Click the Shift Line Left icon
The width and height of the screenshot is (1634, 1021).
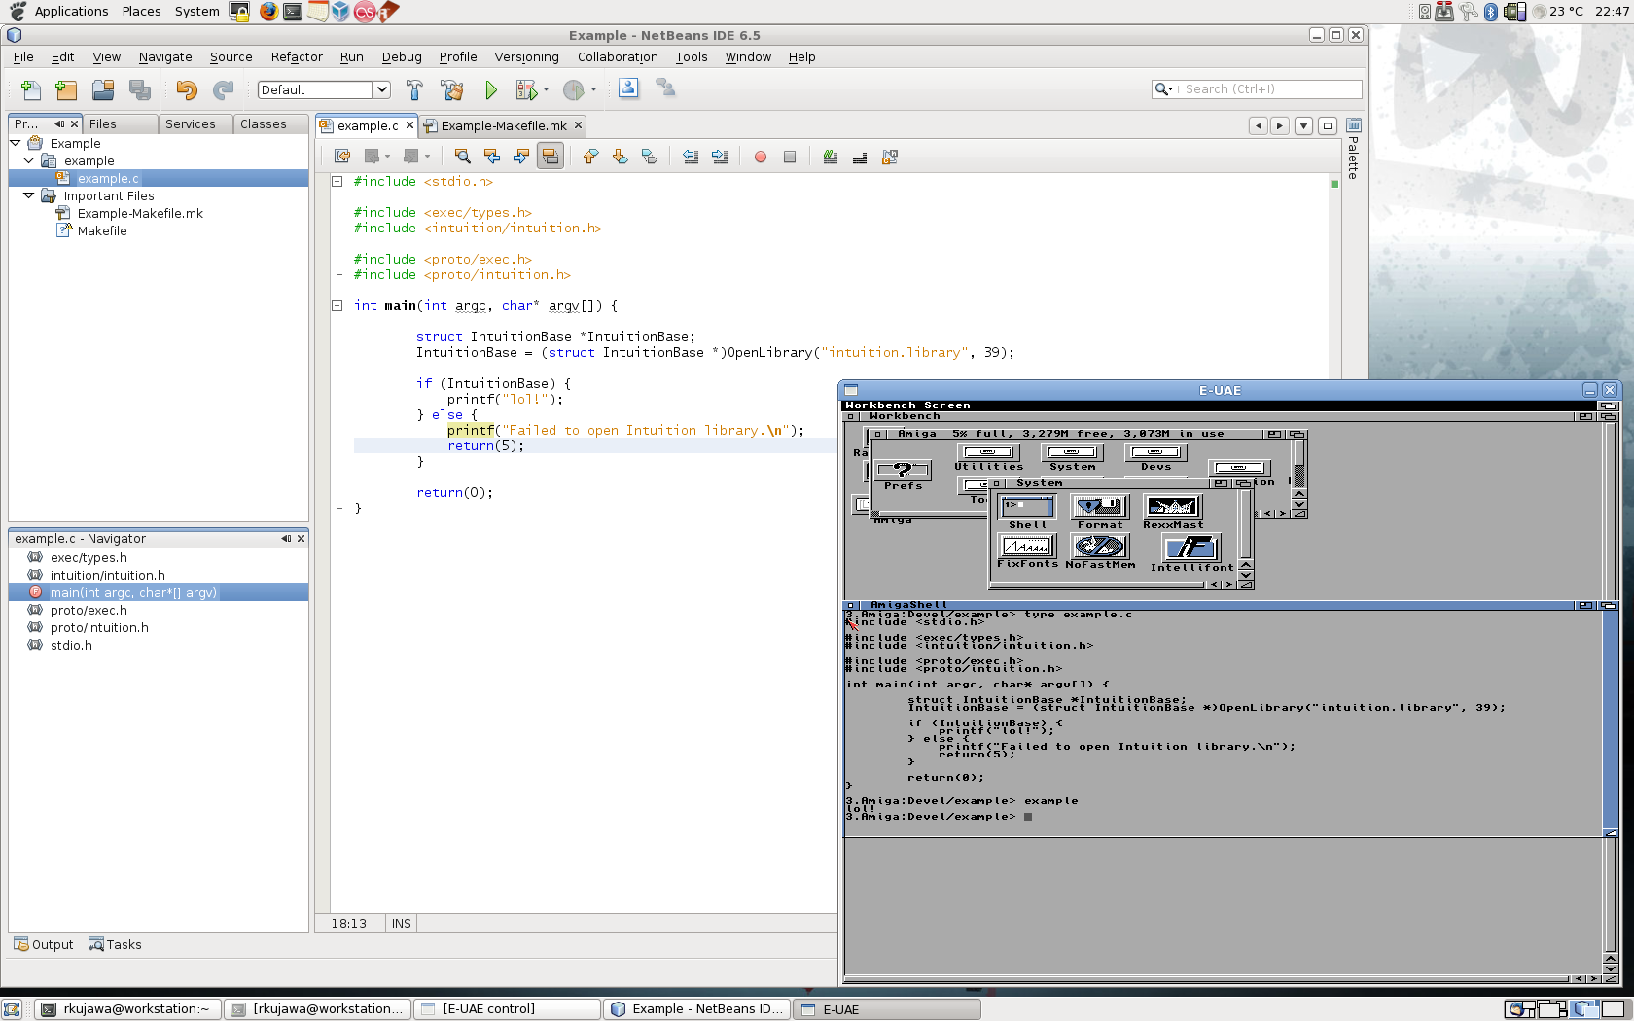click(x=691, y=157)
